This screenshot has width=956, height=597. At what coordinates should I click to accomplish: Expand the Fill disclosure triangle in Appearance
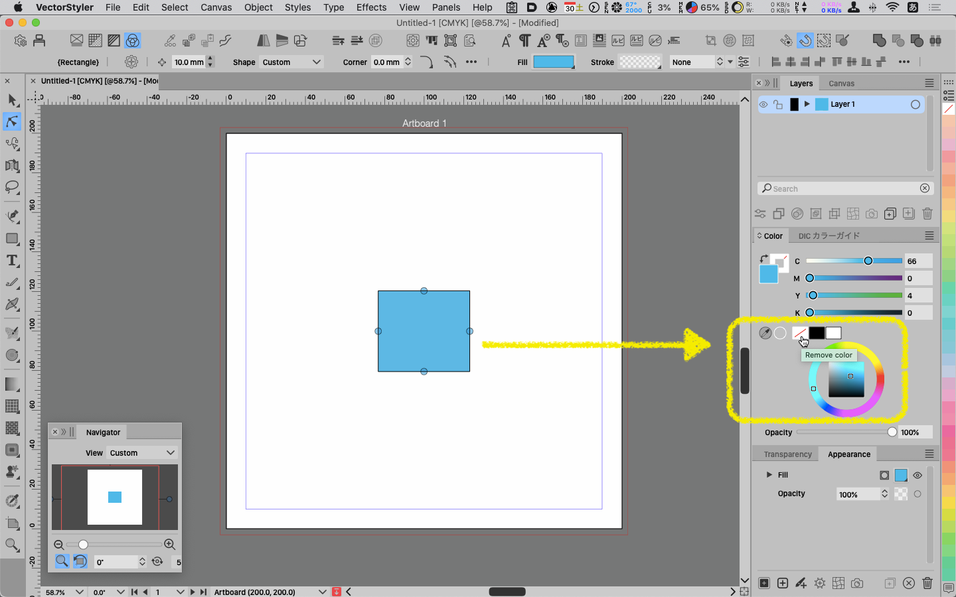point(769,475)
